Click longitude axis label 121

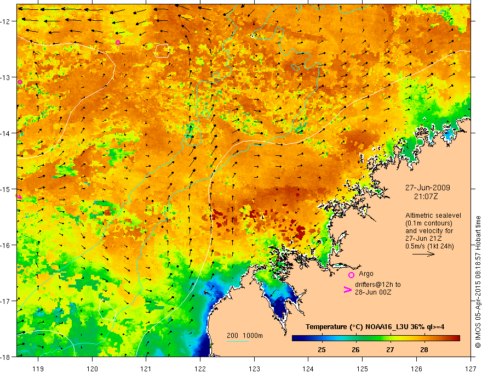[146, 369]
